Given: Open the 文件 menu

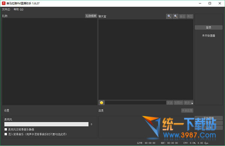Looking at the screenshot, I should (6, 9).
